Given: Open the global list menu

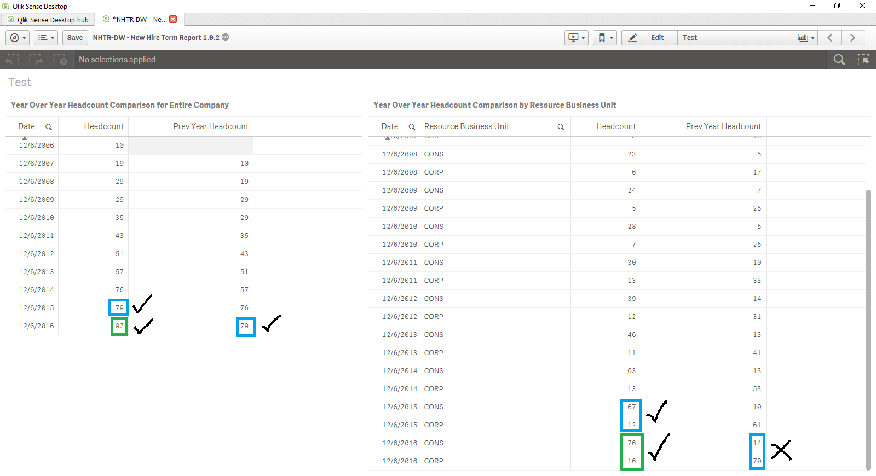Looking at the screenshot, I should (x=46, y=38).
